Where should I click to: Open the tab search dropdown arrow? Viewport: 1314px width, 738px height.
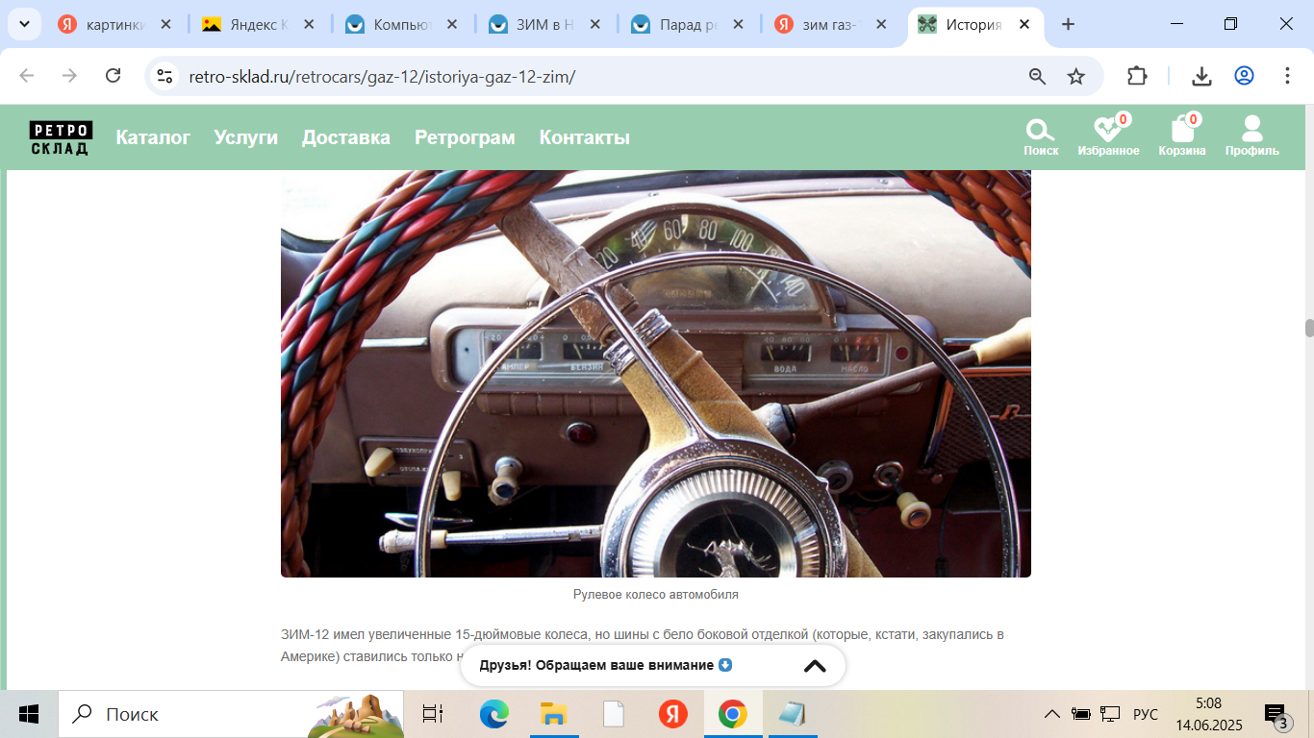tap(25, 25)
